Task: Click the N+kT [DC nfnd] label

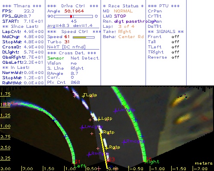Action: pyautogui.click(x=66, y=47)
